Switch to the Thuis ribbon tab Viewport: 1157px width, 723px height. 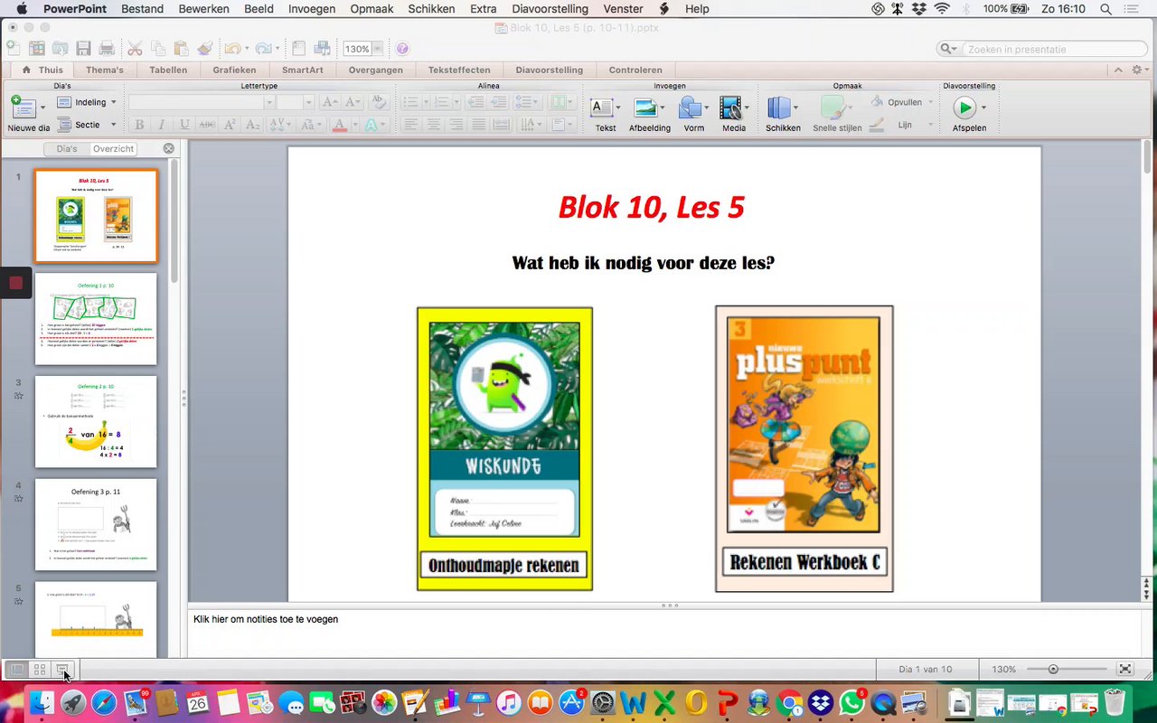pyautogui.click(x=42, y=70)
